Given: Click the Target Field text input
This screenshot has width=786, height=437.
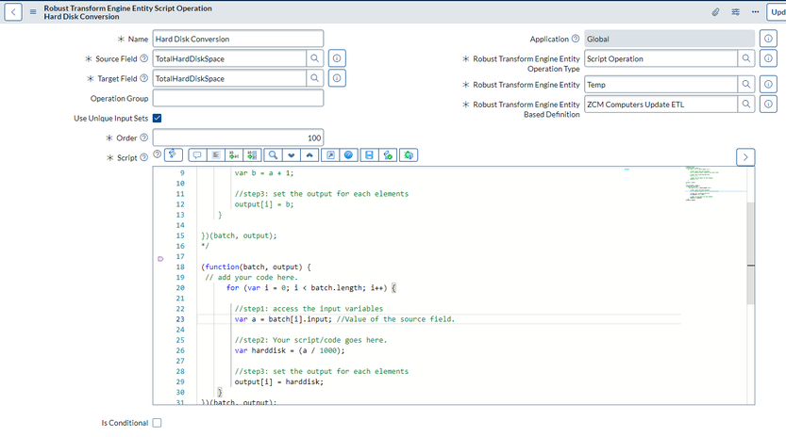Looking at the screenshot, I should (229, 78).
